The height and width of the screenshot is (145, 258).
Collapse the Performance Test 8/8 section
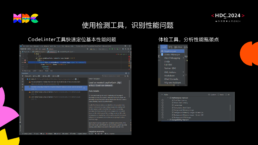pyautogui.click(x=168, y=97)
